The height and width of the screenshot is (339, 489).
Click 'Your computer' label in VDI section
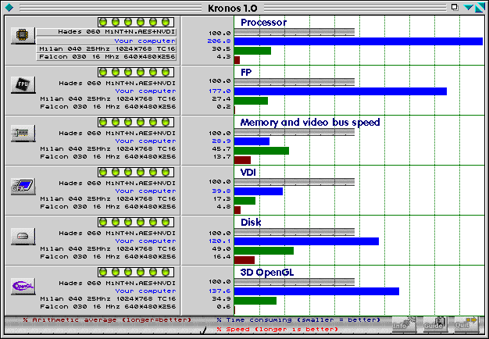[x=145, y=191]
